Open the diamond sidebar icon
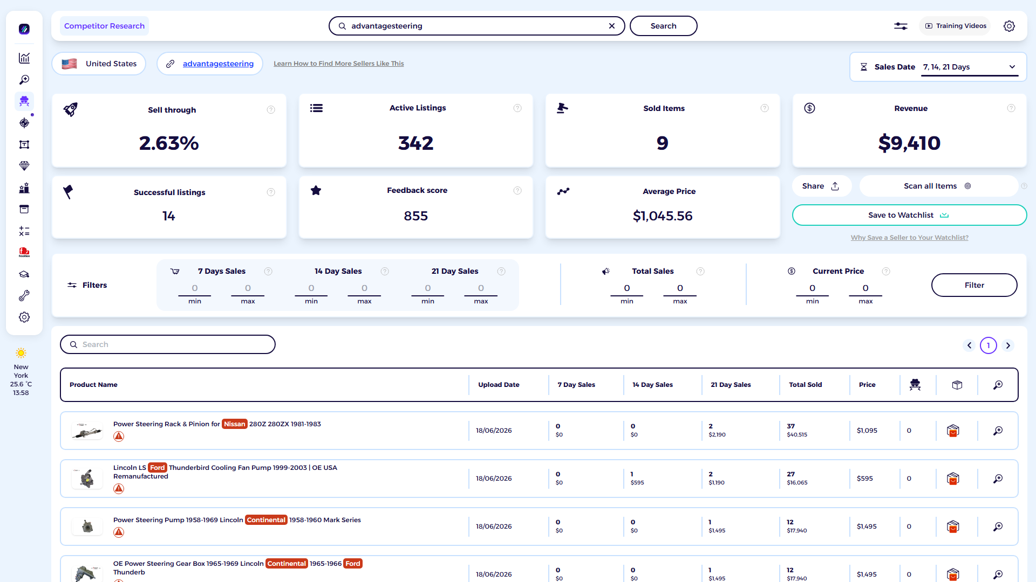Viewport: 1036px width, 582px height. click(24, 166)
